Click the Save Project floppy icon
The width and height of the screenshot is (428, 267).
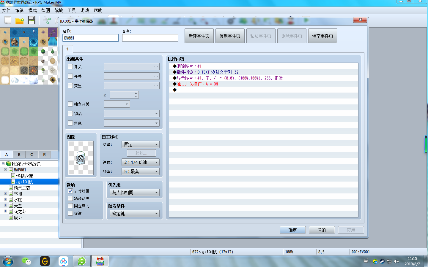[x=32, y=20]
